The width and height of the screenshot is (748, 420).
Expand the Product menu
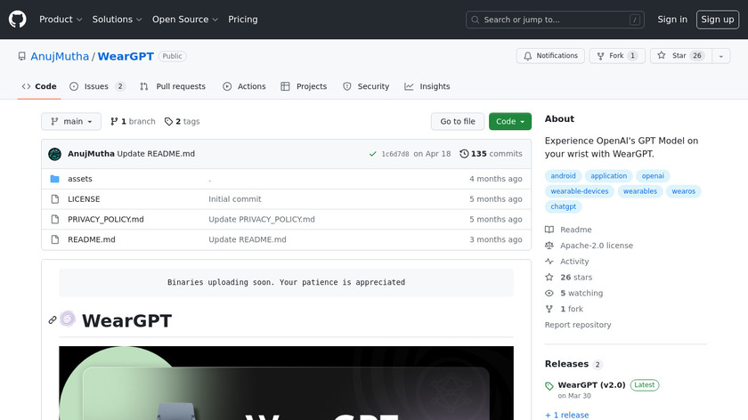[x=61, y=20]
